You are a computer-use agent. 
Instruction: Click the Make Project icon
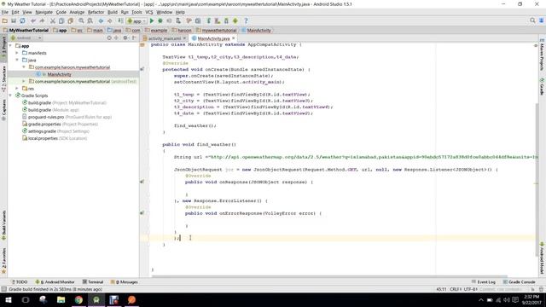tap(120, 20)
